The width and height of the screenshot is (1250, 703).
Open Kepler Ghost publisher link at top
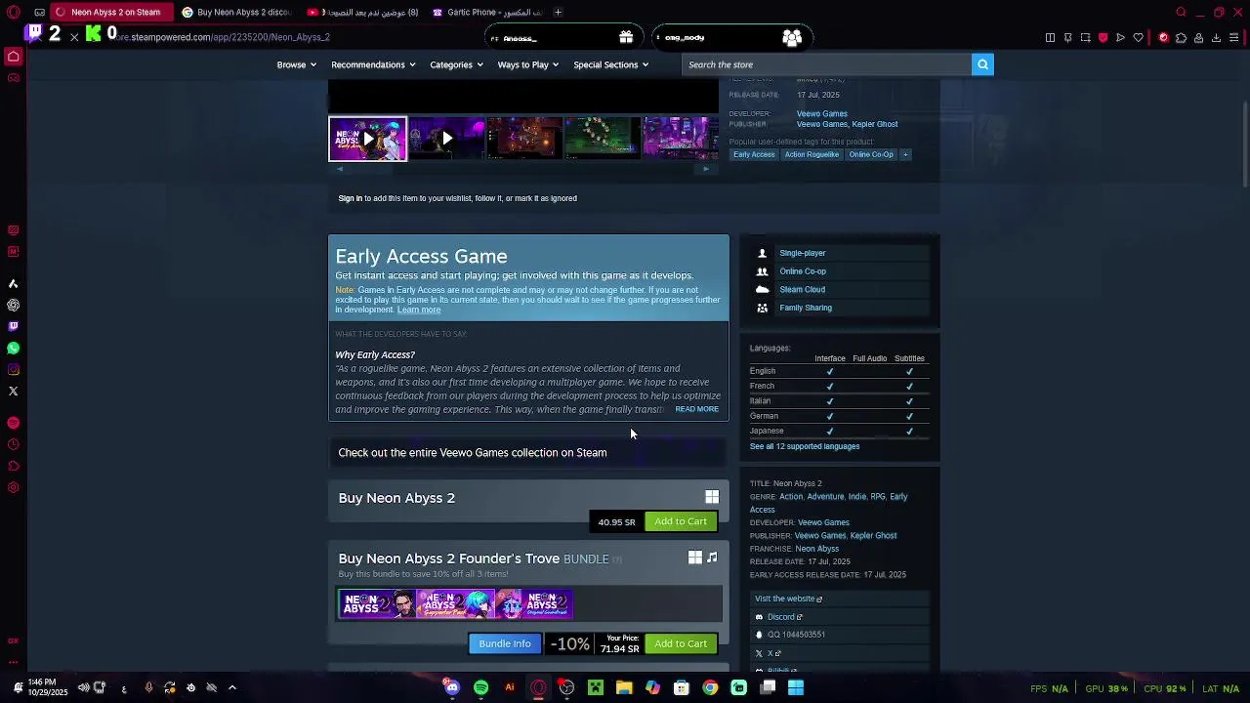[874, 124]
